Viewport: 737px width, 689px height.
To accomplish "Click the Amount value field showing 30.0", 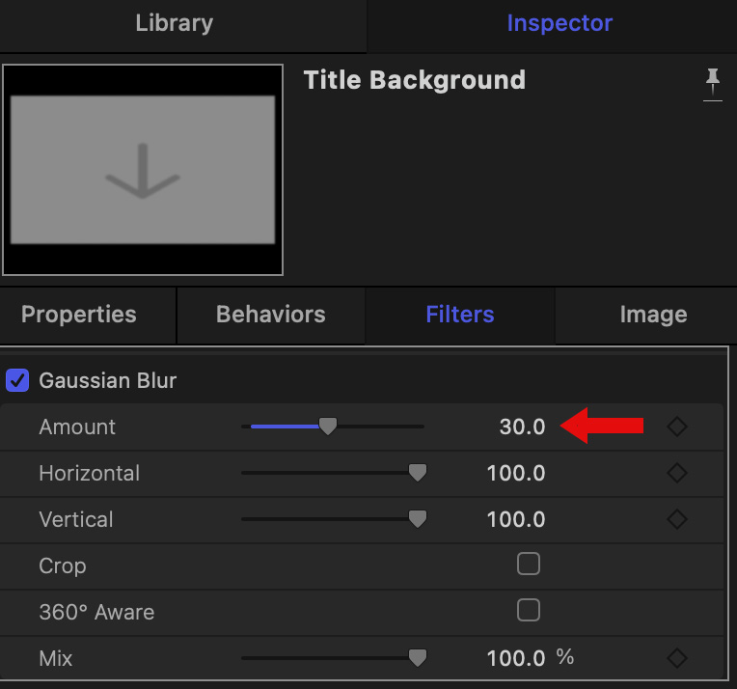I will (x=522, y=427).
